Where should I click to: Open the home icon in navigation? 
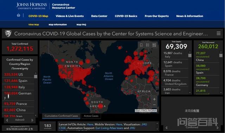pyautogui.click(x=19, y=15)
